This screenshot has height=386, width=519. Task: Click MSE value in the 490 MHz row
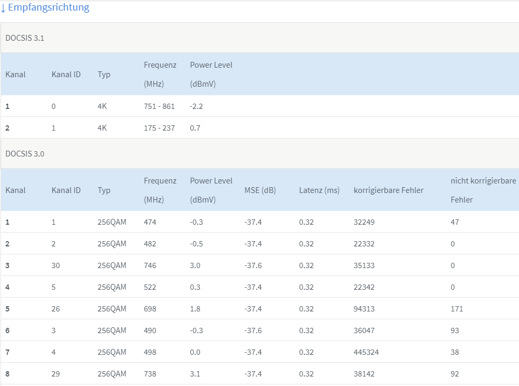point(253,330)
